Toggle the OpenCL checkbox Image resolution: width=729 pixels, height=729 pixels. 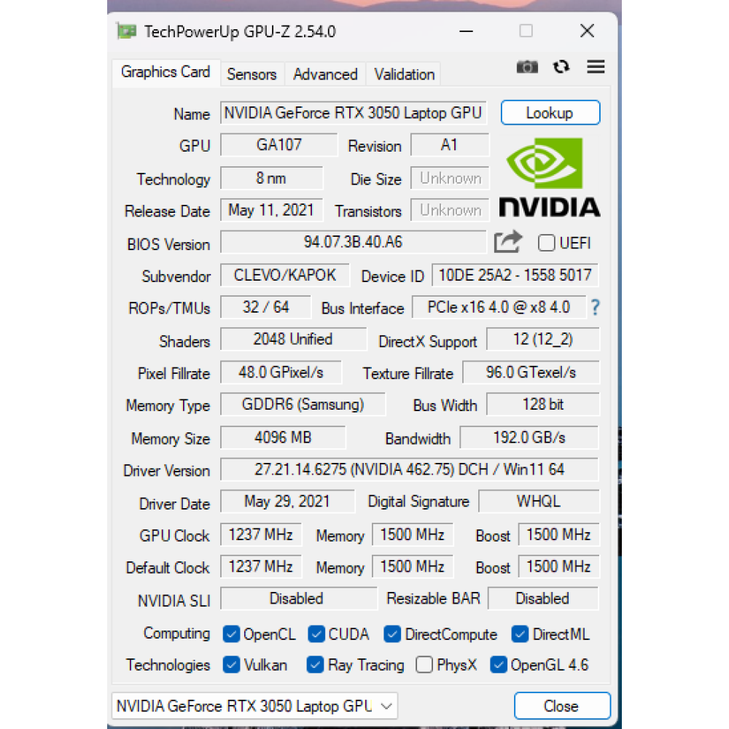pos(231,634)
